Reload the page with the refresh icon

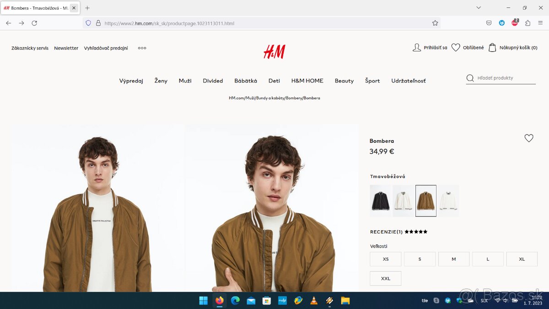pos(34,23)
